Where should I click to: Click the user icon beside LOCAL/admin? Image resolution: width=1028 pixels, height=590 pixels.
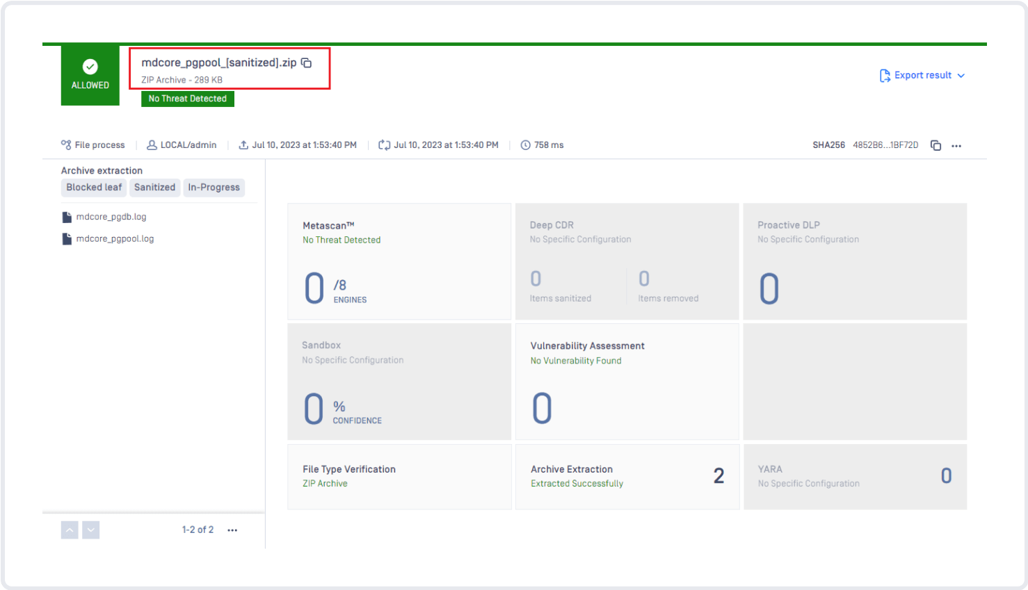coord(152,145)
